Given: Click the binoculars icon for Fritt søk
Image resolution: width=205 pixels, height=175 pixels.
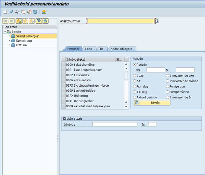Looking at the screenshot, I should click(13, 45).
